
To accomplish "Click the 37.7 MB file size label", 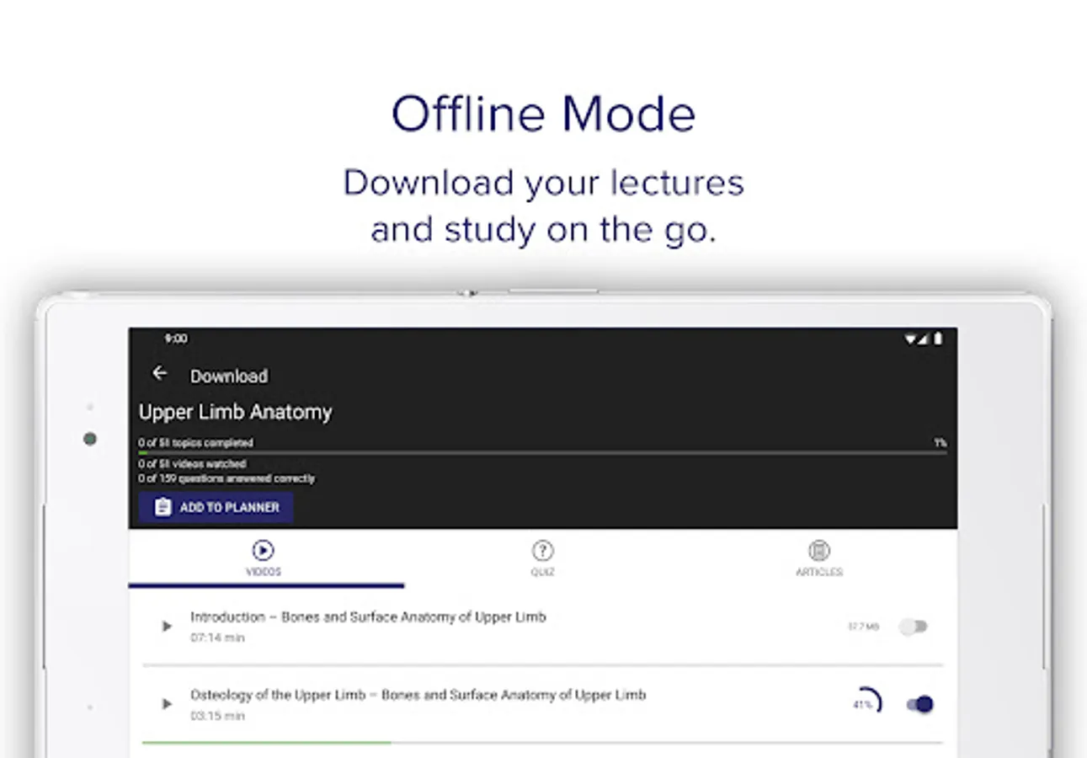I will click(863, 627).
